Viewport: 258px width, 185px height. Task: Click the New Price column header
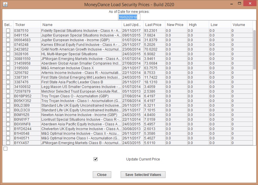[x=176, y=25]
